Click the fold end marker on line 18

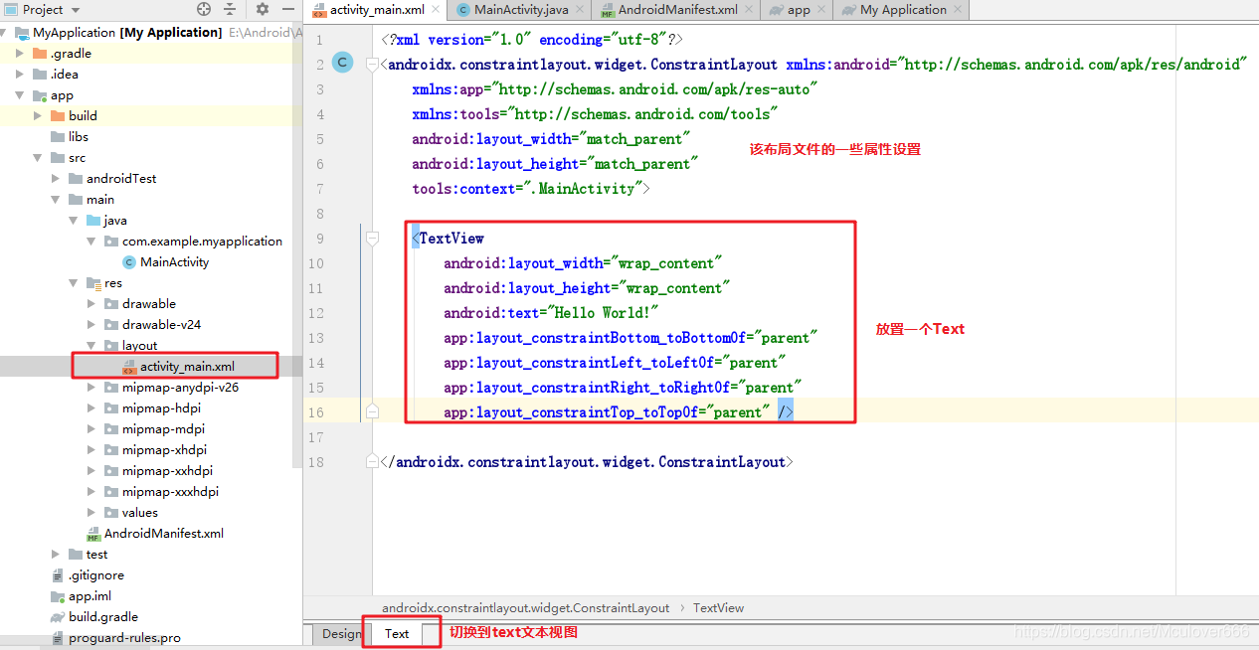pos(372,462)
